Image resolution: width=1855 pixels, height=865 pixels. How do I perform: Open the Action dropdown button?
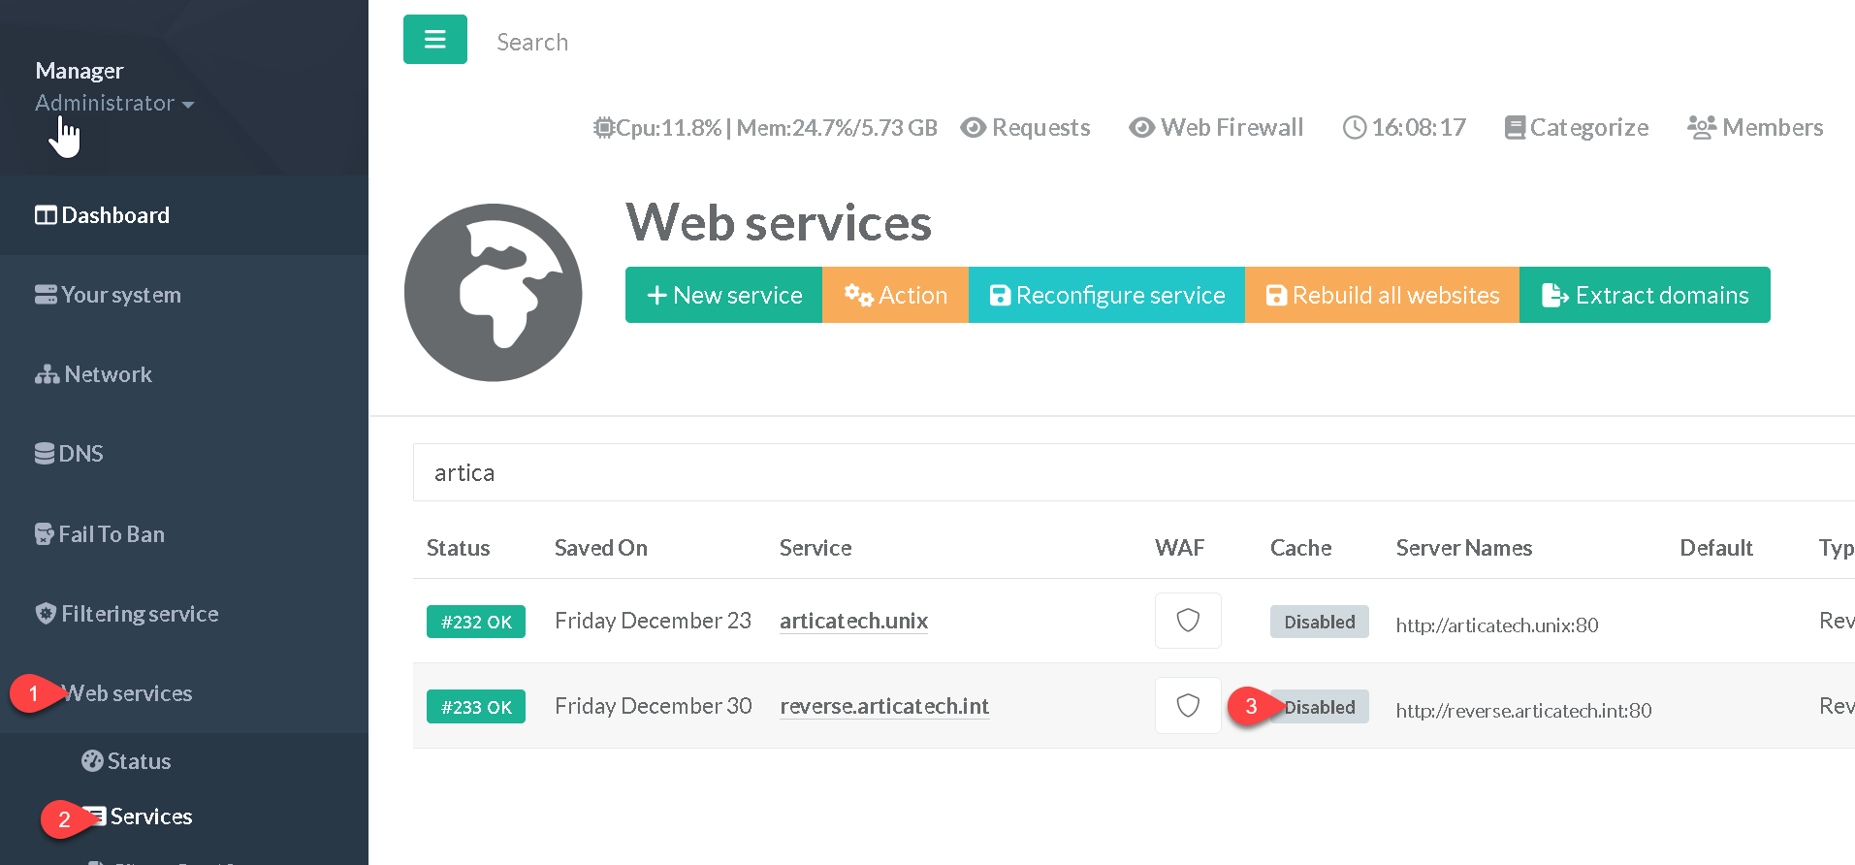coord(895,295)
